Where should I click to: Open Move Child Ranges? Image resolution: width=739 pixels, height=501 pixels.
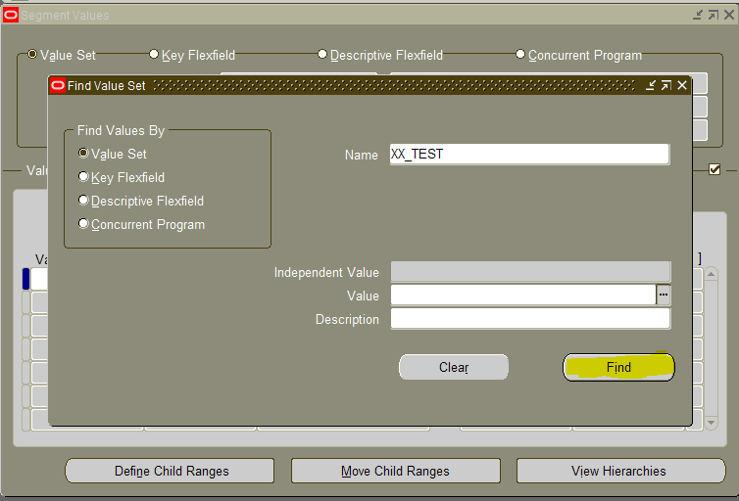click(395, 471)
